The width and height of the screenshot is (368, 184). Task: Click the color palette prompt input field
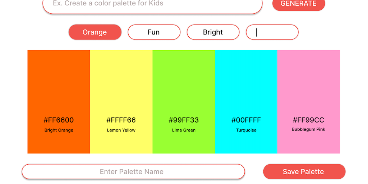pyautogui.click(x=152, y=4)
